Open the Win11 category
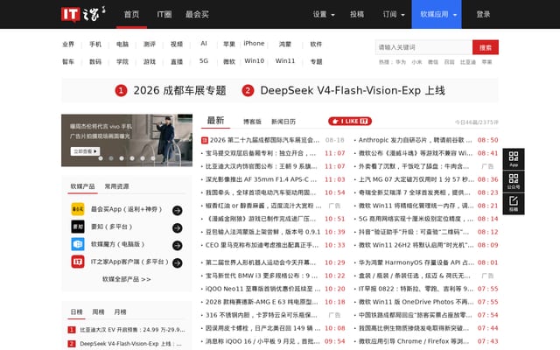 [285, 61]
